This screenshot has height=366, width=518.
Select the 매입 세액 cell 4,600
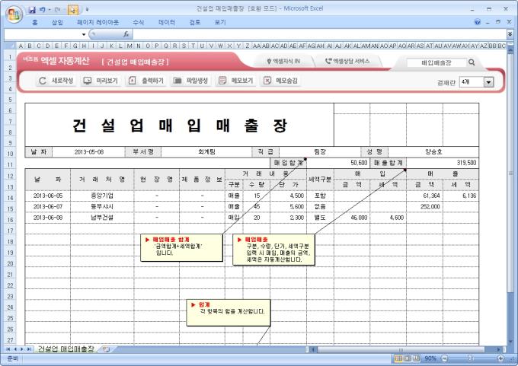[388, 218]
